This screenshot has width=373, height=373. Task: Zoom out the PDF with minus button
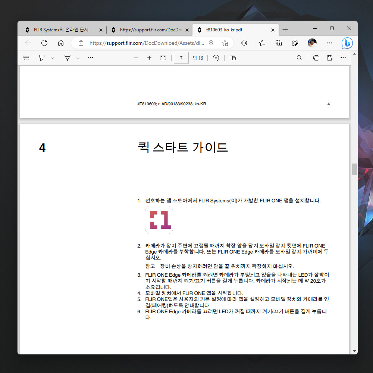click(x=136, y=57)
